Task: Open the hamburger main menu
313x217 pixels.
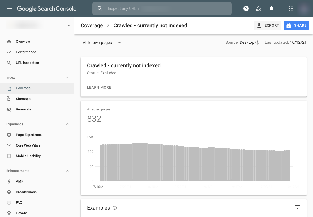Action: click(x=10, y=8)
